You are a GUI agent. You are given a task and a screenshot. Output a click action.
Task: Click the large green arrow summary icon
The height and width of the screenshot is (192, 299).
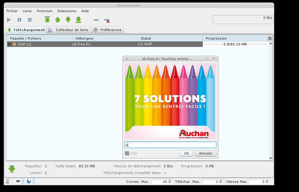[12, 169]
